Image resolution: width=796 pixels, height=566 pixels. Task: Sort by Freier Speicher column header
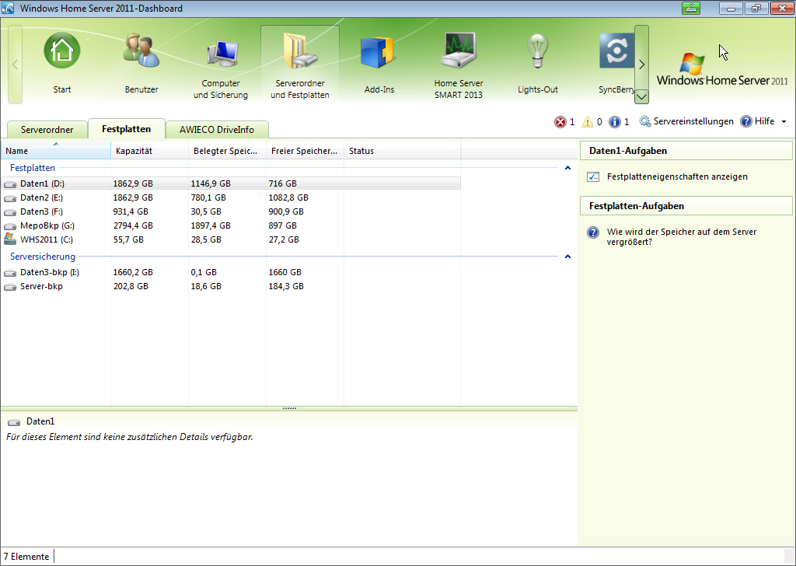(x=305, y=151)
